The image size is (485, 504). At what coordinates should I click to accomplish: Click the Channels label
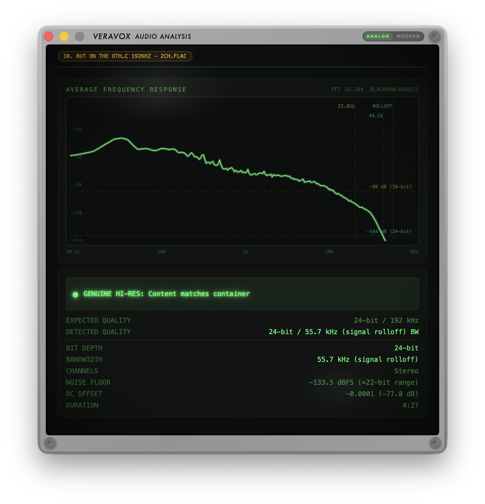(82, 371)
